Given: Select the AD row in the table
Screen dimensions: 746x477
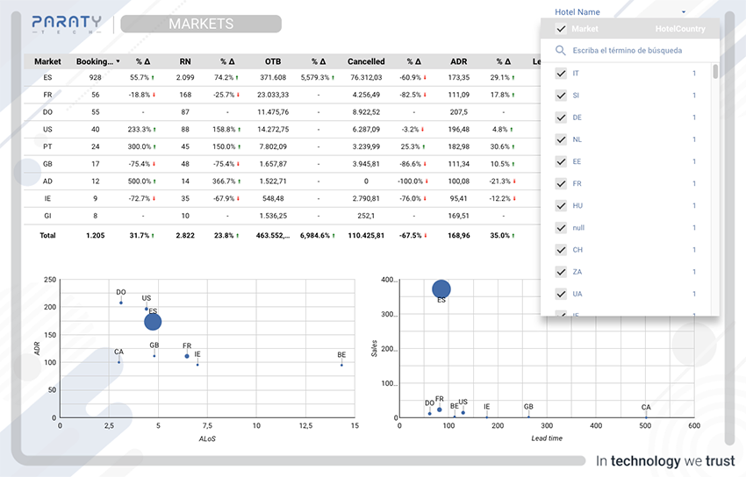Looking at the screenshot, I should point(281,181).
